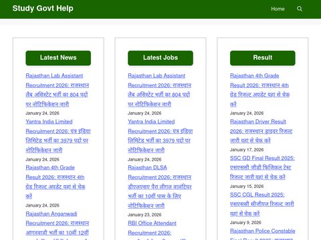Click date January 23, 2026 under Latest Jobs

pos(144,215)
